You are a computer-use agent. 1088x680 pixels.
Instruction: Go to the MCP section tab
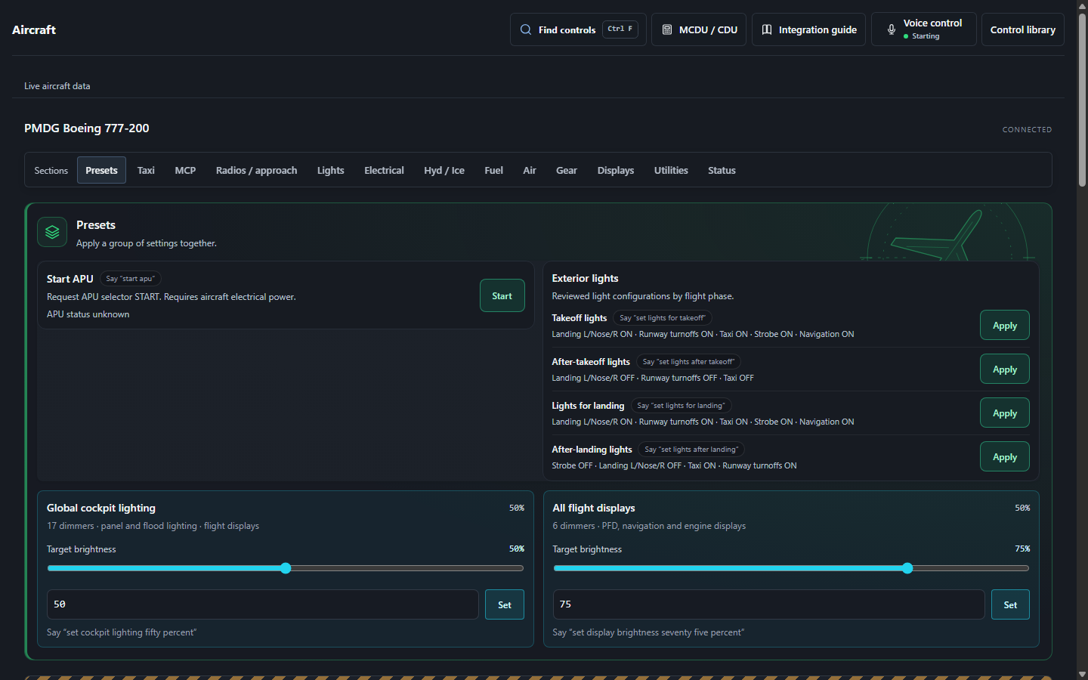click(x=185, y=170)
